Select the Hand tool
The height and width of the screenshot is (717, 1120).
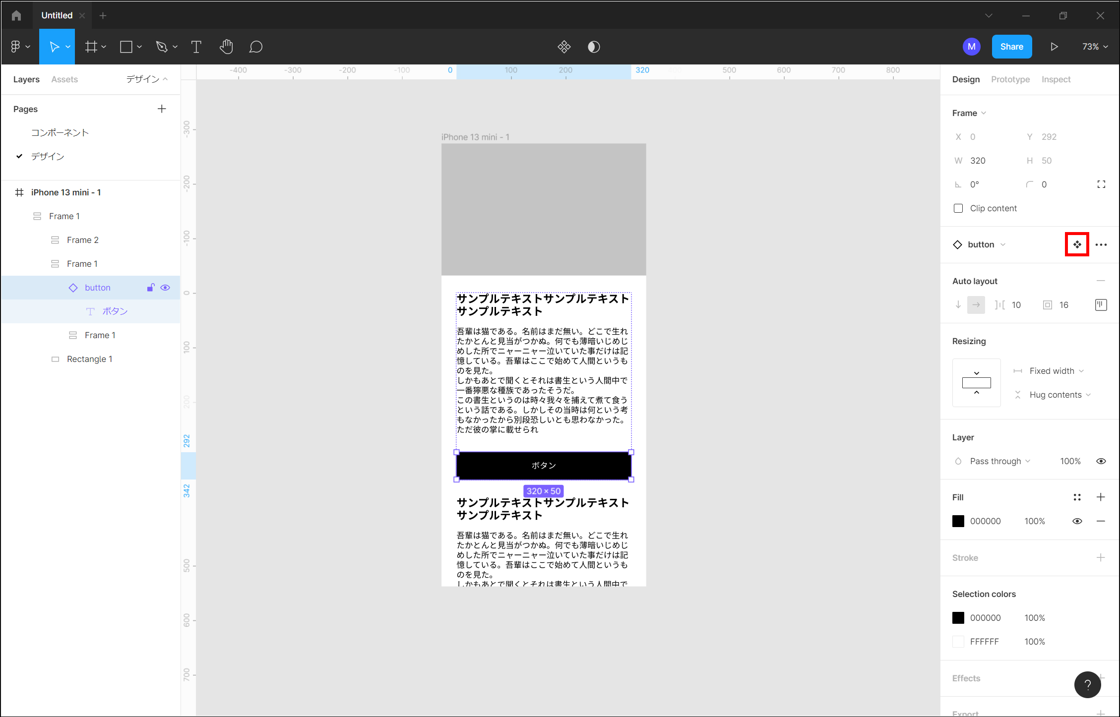(x=226, y=47)
